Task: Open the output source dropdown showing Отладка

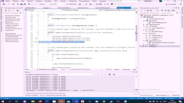Action: click(x=73, y=74)
